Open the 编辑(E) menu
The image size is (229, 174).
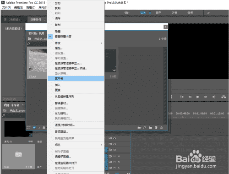point(18,7)
